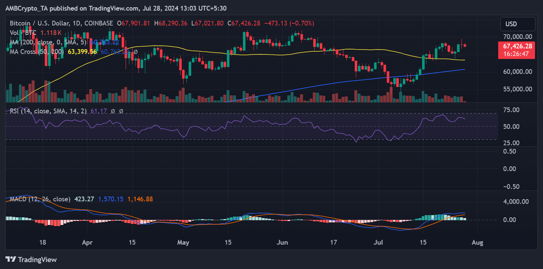Click the 17 date on time axis
The height and width of the screenshot is (269, 543).
pos(334,243)
